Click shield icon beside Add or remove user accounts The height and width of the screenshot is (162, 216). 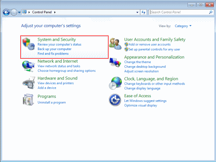[x=126, y=44]
